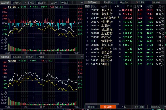Viewport: 166px width, 110px height.
Task: Sort quotes by the 最新 column header
Action: (x=129, y=6)
